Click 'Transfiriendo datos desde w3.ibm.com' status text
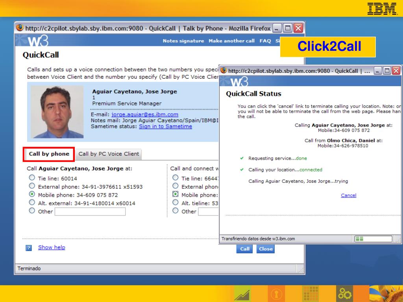Viewport: 403px width, 302px height. [258, 239]
